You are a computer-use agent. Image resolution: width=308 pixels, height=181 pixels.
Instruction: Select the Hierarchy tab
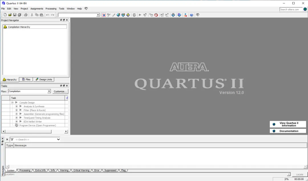[10, 80]
